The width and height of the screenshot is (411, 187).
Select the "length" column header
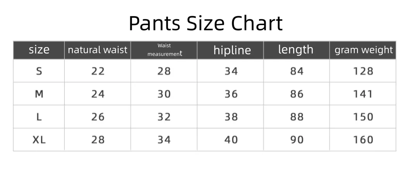click(x=296, y=49)
